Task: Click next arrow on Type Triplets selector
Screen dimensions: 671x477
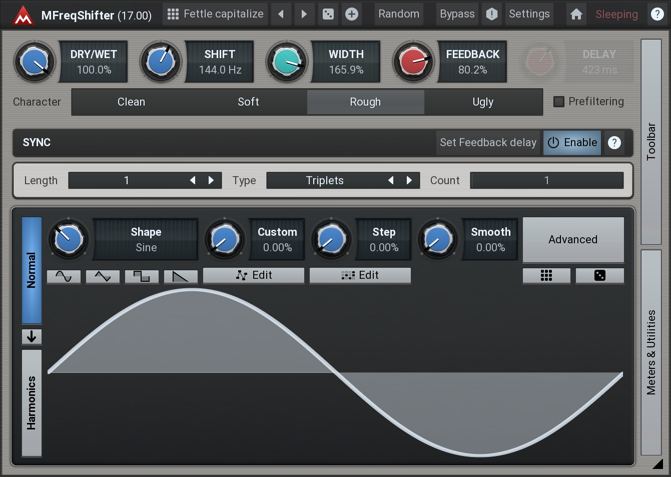Action: pos(409,180)
